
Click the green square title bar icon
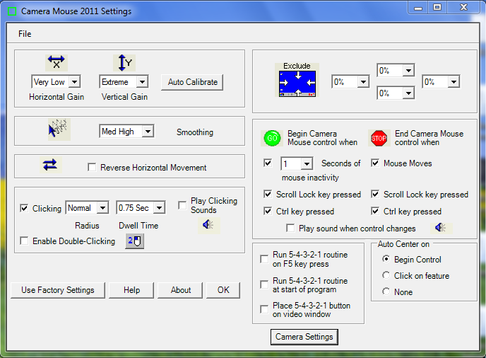(x=12, y=11)
